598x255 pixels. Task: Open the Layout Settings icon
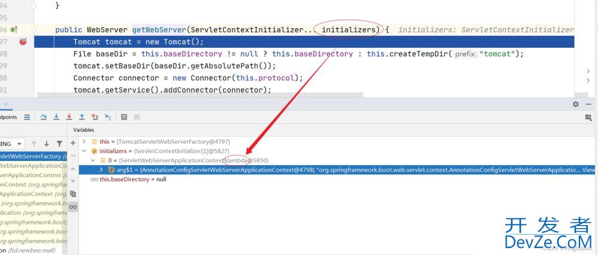588,117
